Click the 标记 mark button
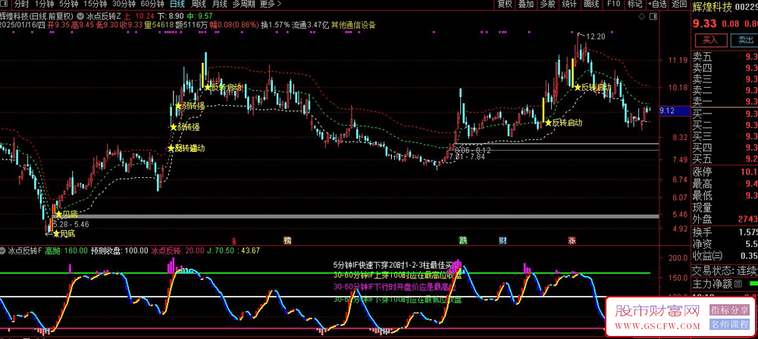 pos(634,5)
